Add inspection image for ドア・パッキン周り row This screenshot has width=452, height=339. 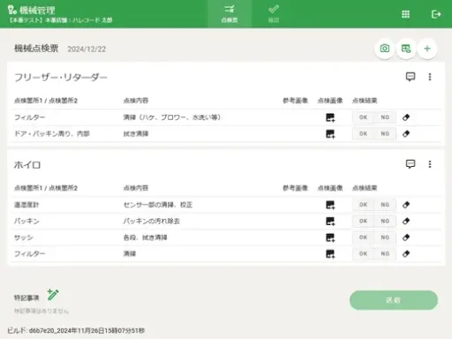pyautogui.click(x=330, y=134)
